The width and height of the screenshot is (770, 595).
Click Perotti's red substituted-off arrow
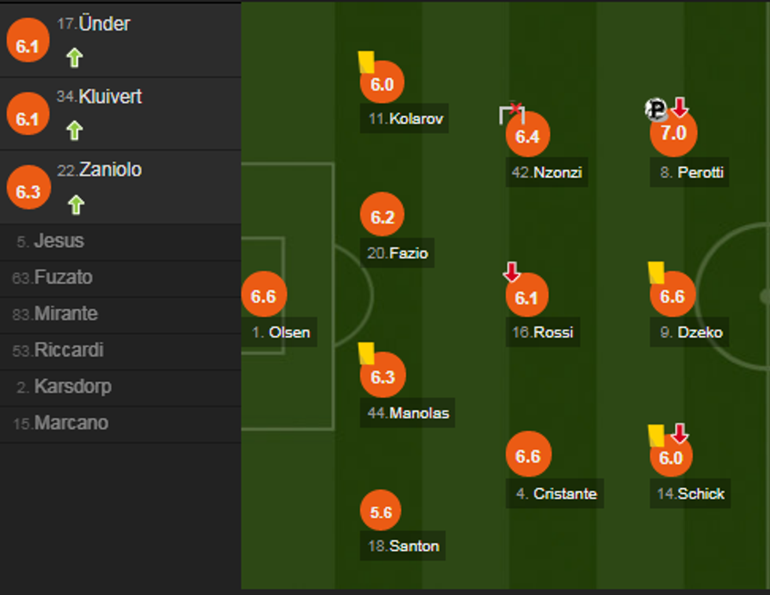680,108
